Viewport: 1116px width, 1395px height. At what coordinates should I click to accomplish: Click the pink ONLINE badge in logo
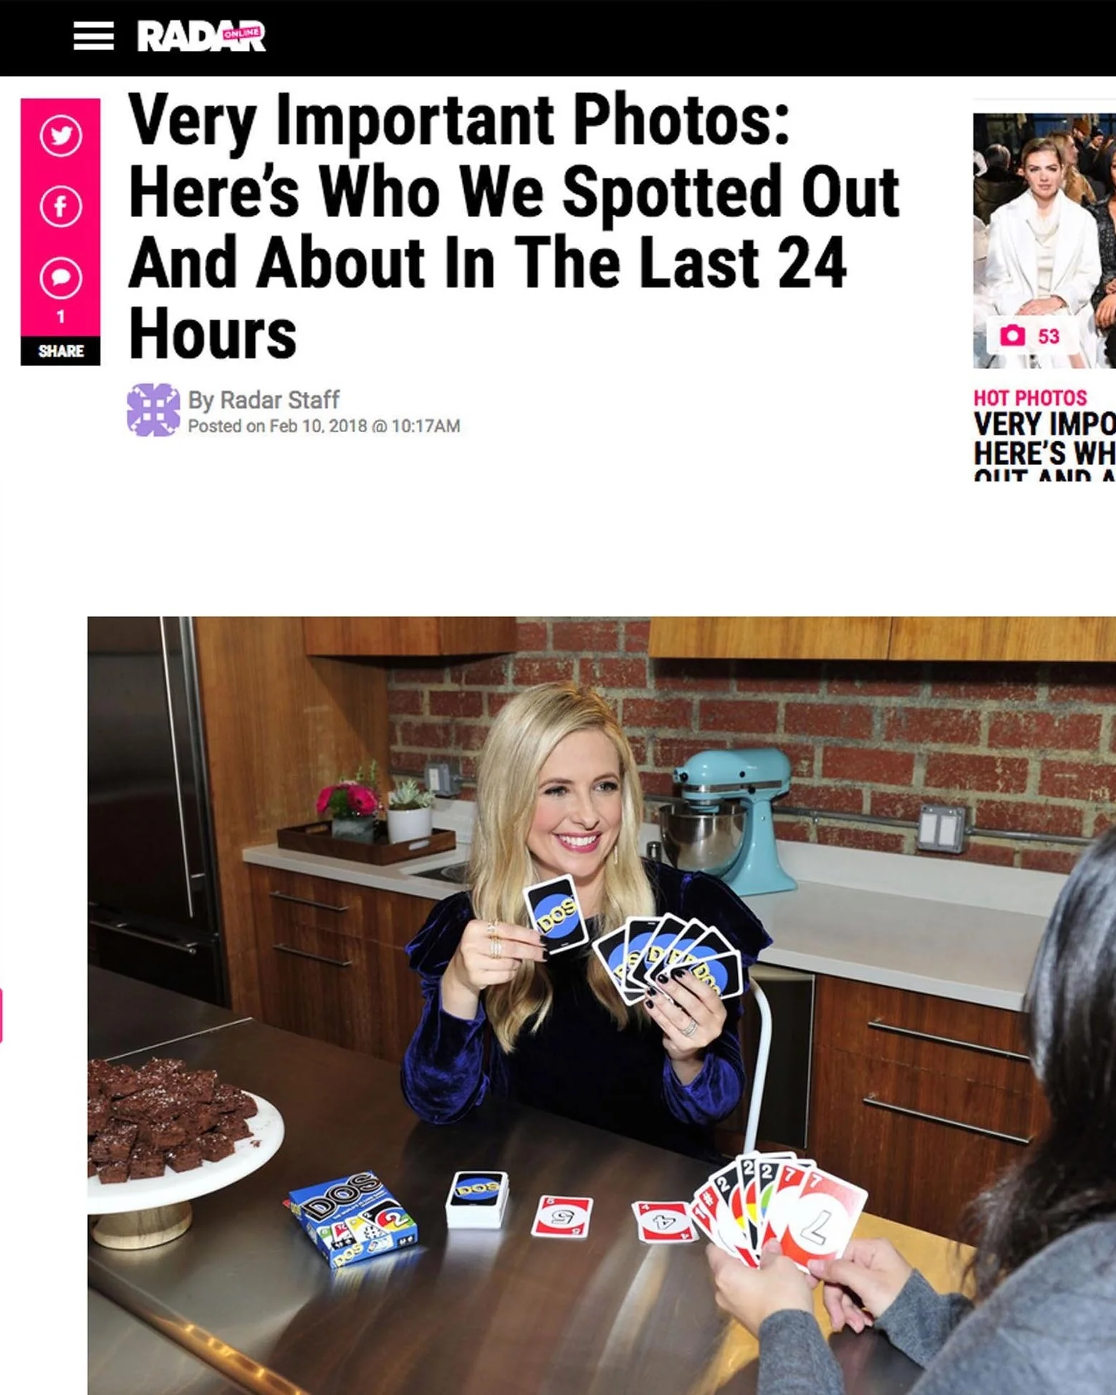tap(241, 33)
